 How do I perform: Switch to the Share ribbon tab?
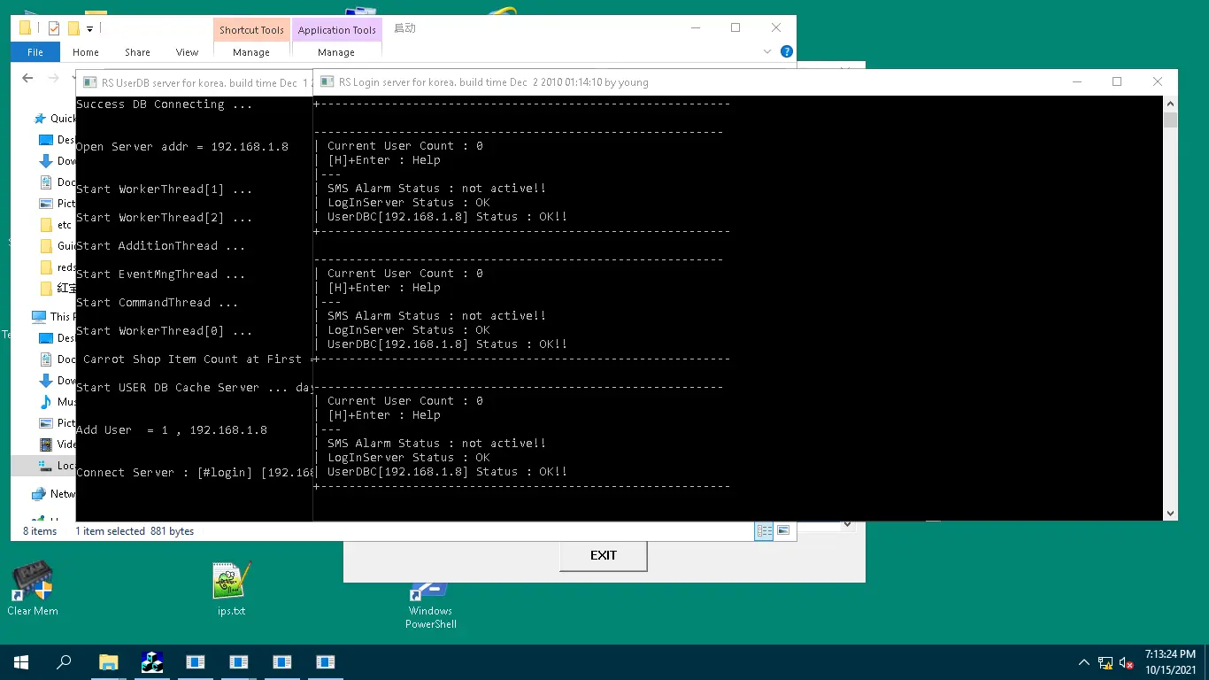point(137,52)
